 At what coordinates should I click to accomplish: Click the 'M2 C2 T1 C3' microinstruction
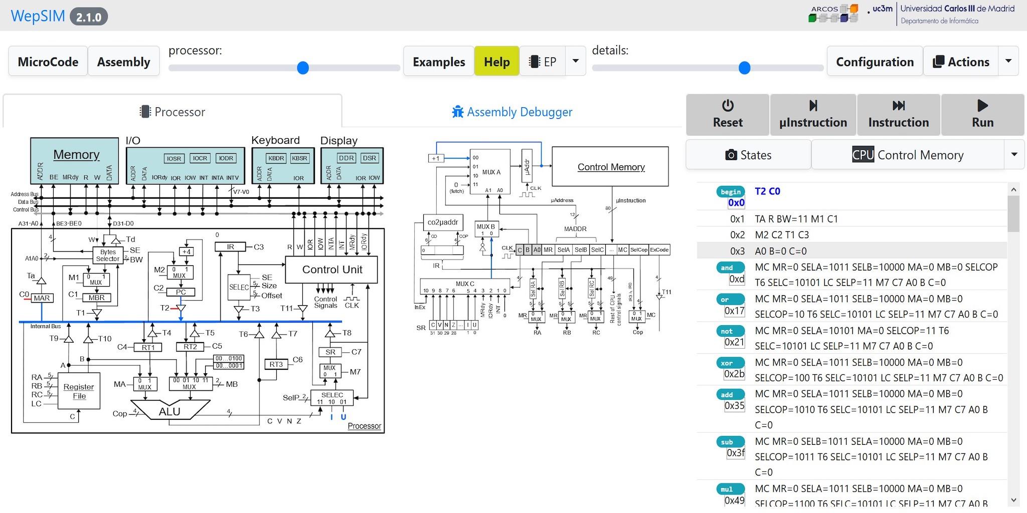pos(782,235)
